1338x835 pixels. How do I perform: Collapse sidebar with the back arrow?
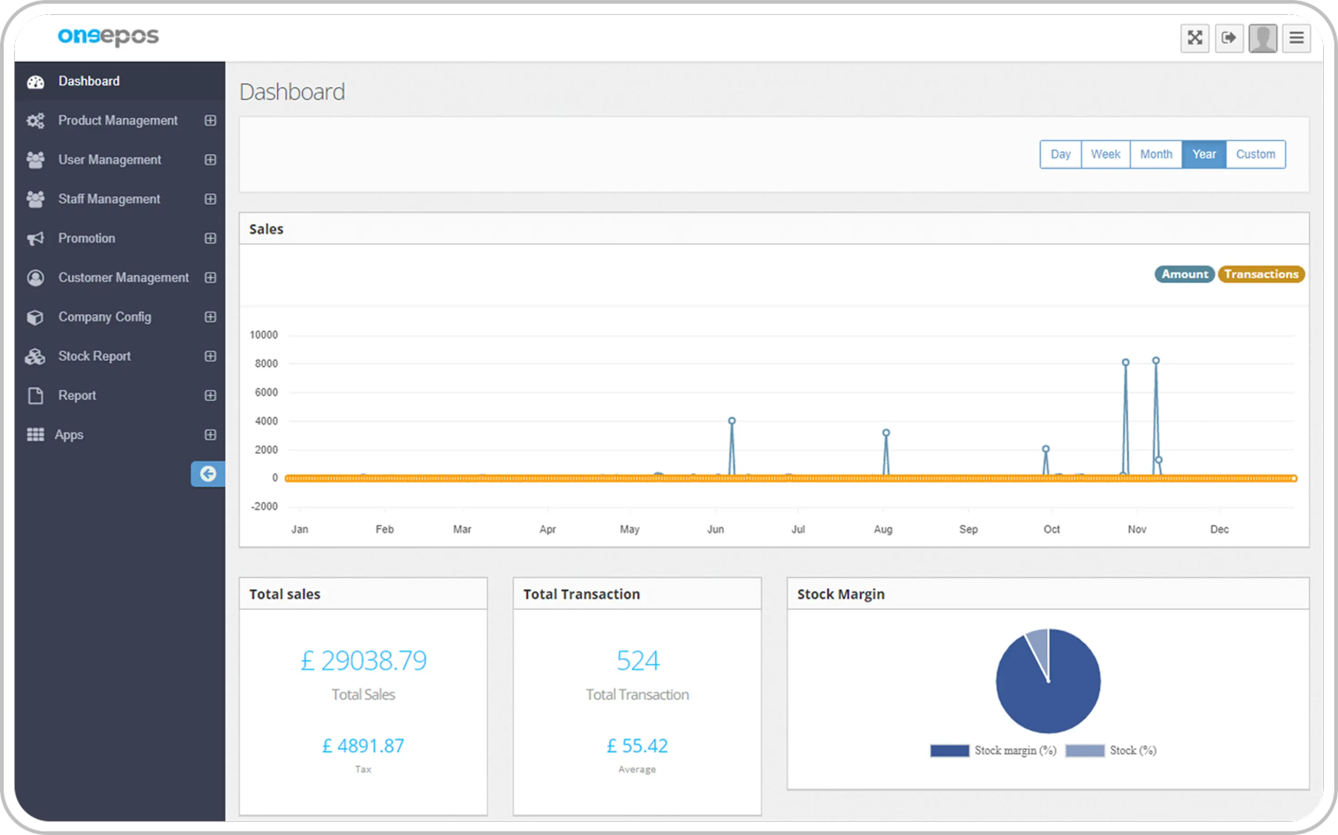[x=208, y=474]
